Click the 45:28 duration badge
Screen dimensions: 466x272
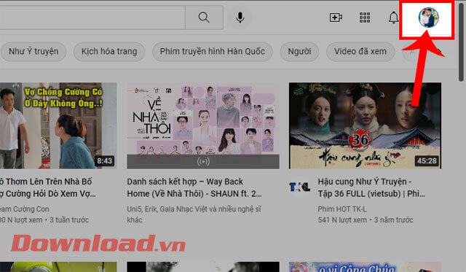[427, 161]
